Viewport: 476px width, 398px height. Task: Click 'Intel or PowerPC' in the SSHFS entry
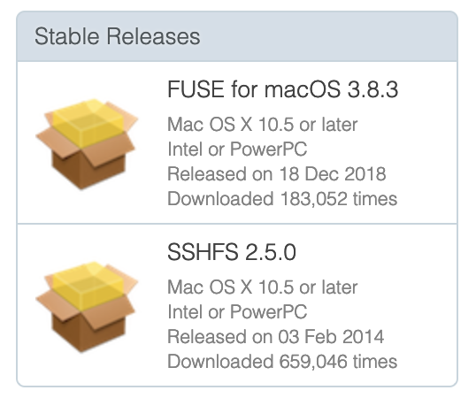[237, 312]
